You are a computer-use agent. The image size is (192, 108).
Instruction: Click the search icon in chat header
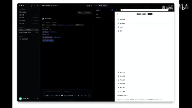87,6
